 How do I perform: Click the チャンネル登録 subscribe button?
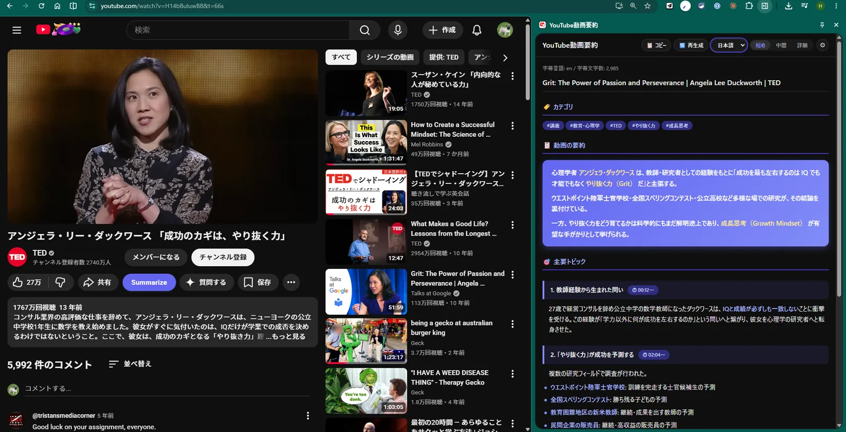pos(223,257)
